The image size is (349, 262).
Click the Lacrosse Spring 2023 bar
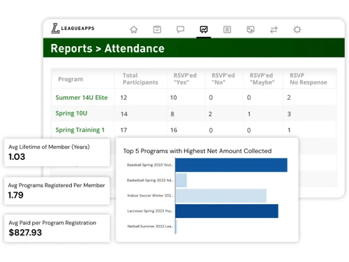tap(227, 211)
